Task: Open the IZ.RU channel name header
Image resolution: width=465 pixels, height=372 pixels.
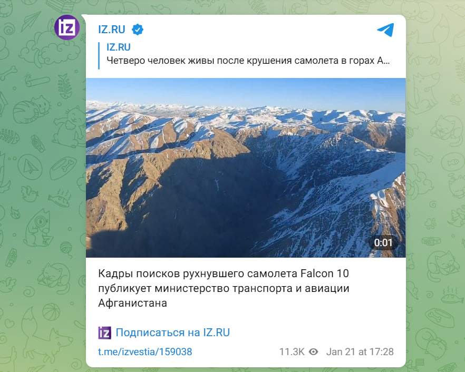Action: tap(112, 30)
